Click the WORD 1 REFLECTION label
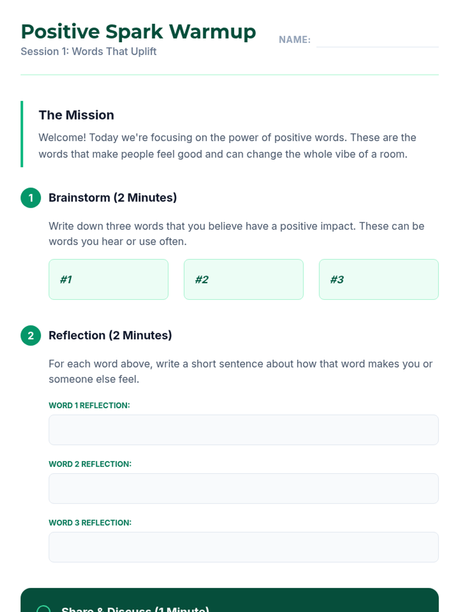Screen dimensions: 459x612 pos(89,405)
